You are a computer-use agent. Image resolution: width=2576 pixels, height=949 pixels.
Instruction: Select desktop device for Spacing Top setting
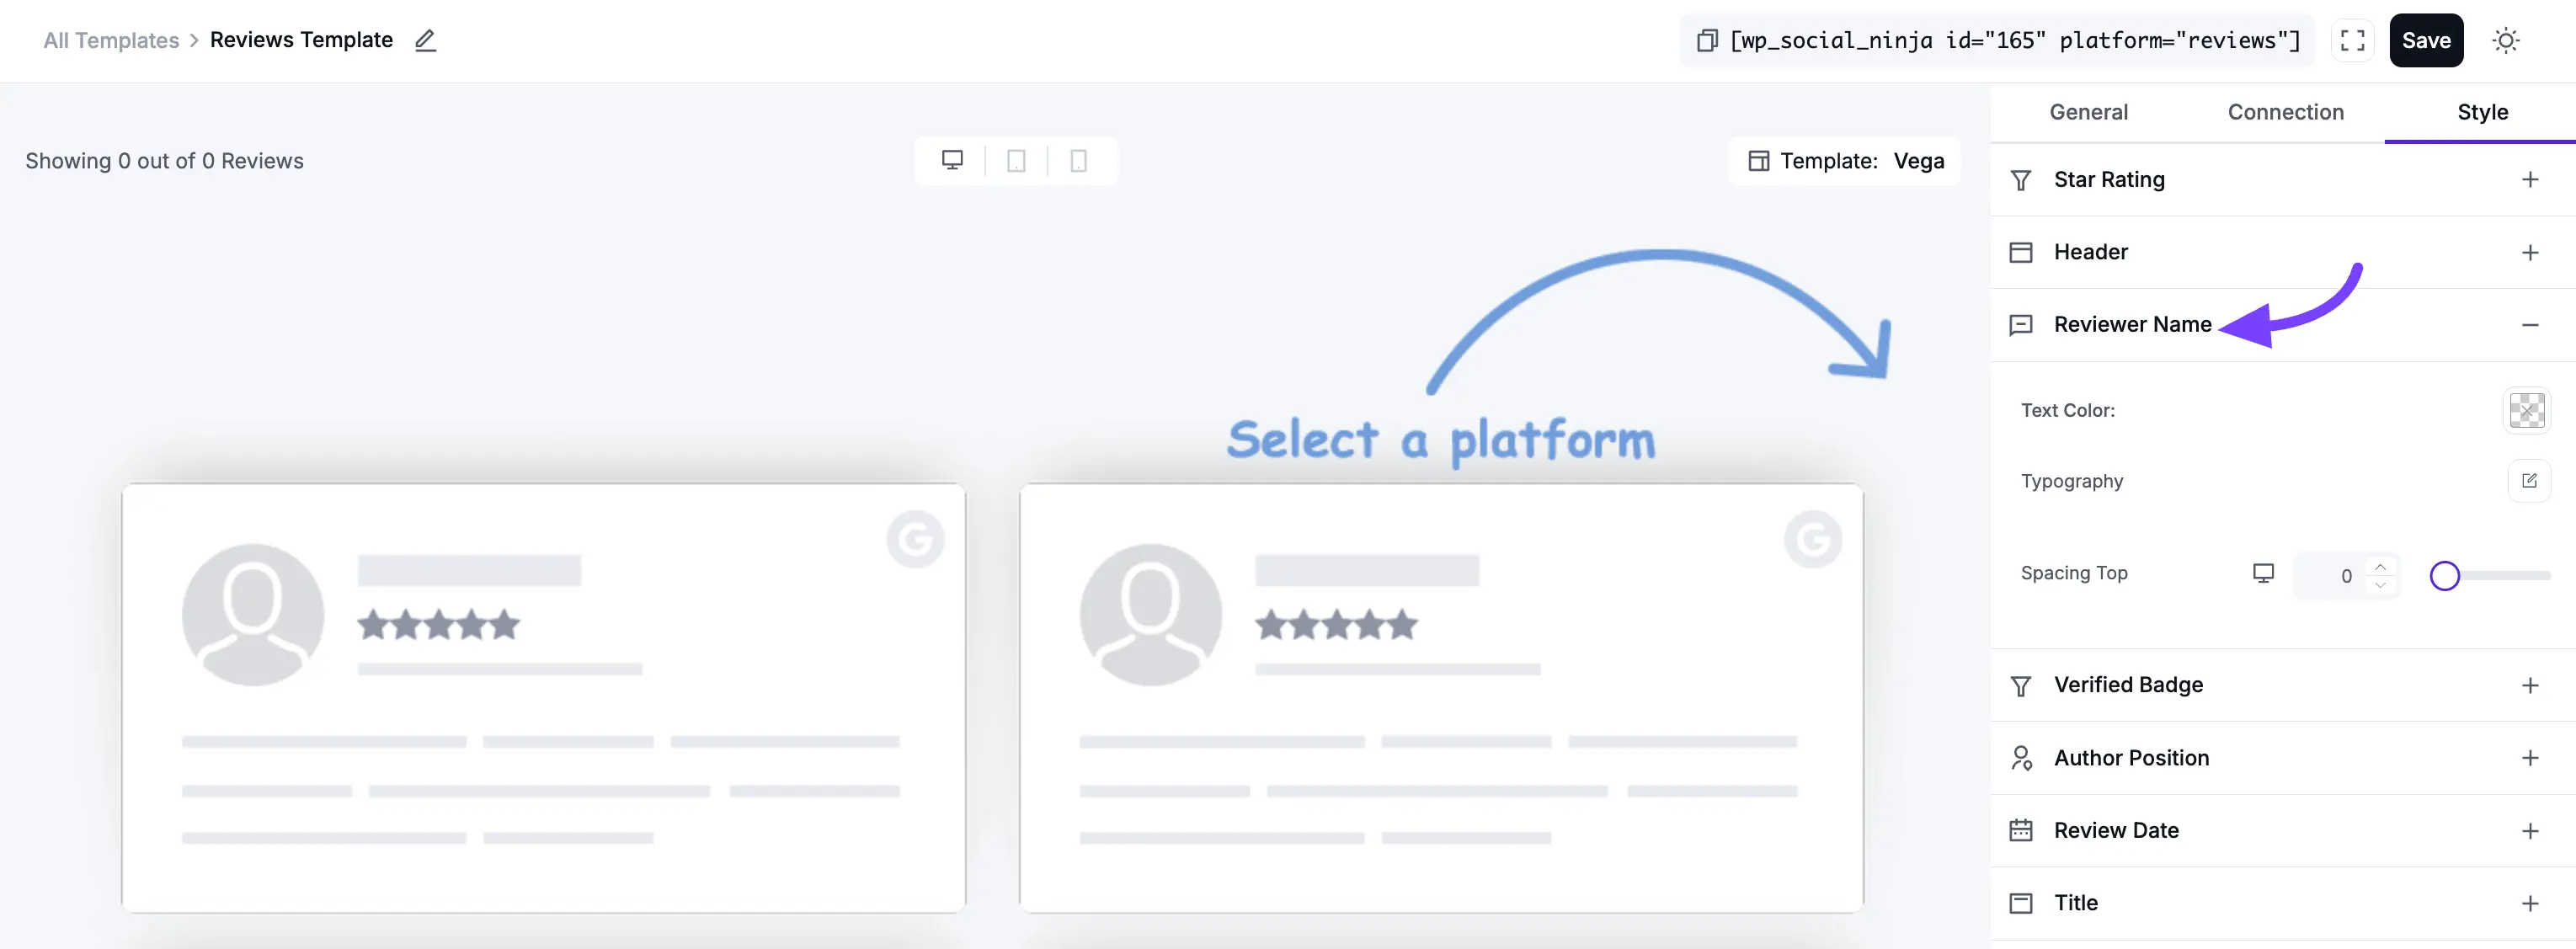[x=2263, y=573]
